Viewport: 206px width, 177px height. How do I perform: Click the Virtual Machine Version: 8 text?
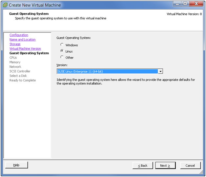coord(184,14)
